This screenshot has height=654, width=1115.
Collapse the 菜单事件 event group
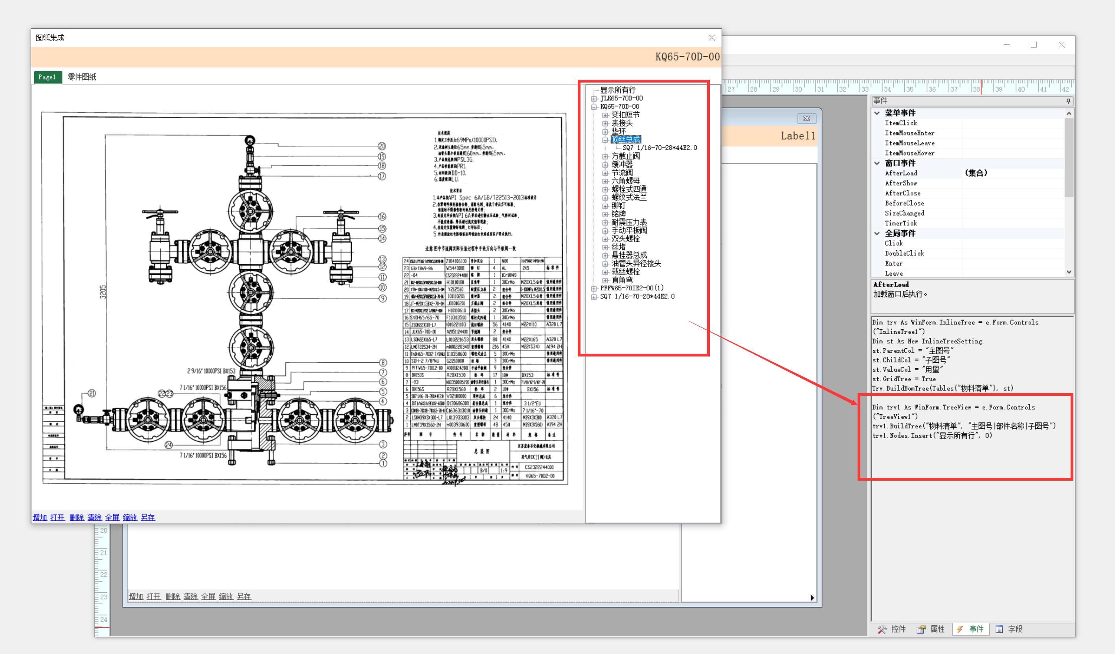(877, 113)
